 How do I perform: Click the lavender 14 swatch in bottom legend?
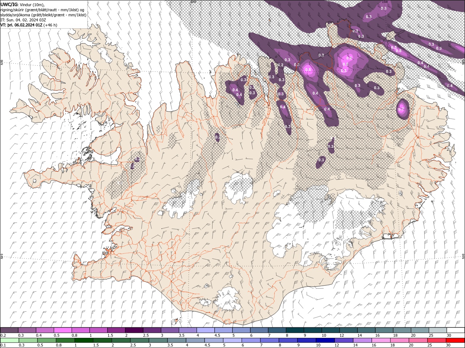362,340
